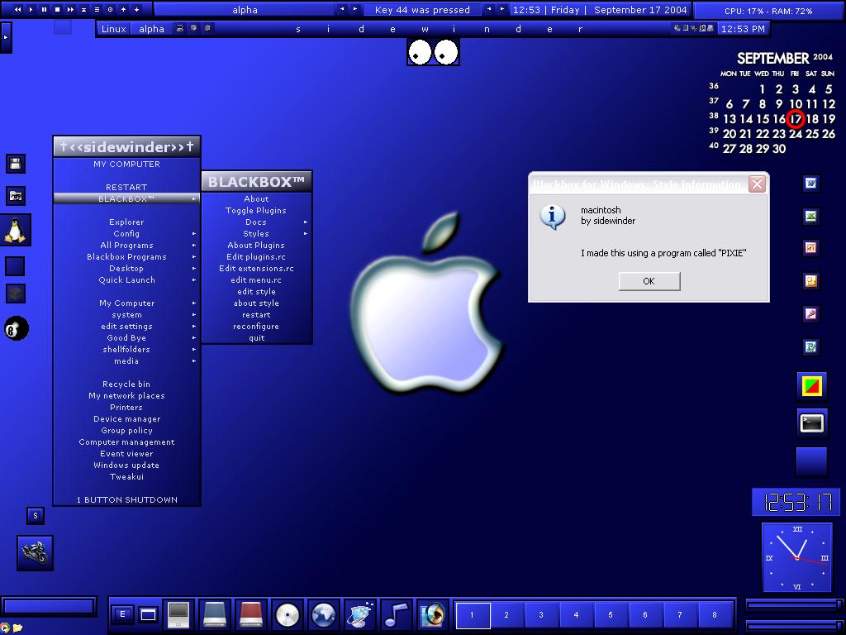Open Device manager from the menu
This screenshot has width=846, height=635.
[126, 419]
